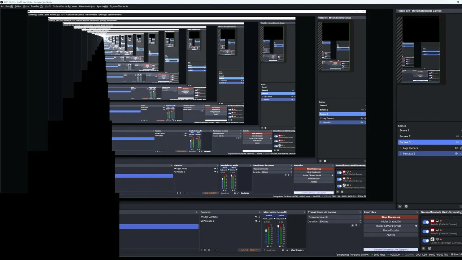The image size is (462, 260).
Task: Open Ajustes from the Controles dock
Action: click(391, 235)
